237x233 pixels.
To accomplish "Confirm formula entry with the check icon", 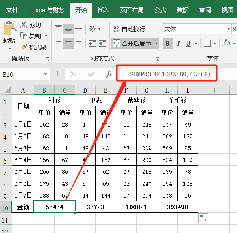I will [91, 74].
